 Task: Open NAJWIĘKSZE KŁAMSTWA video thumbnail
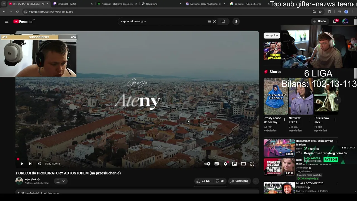279,167
